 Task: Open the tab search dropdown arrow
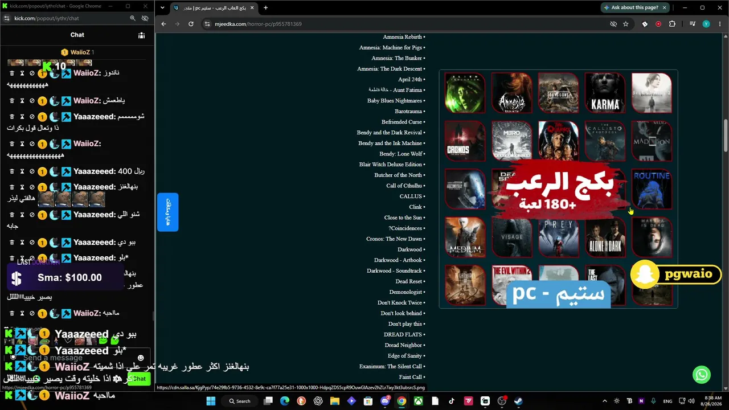162,8
